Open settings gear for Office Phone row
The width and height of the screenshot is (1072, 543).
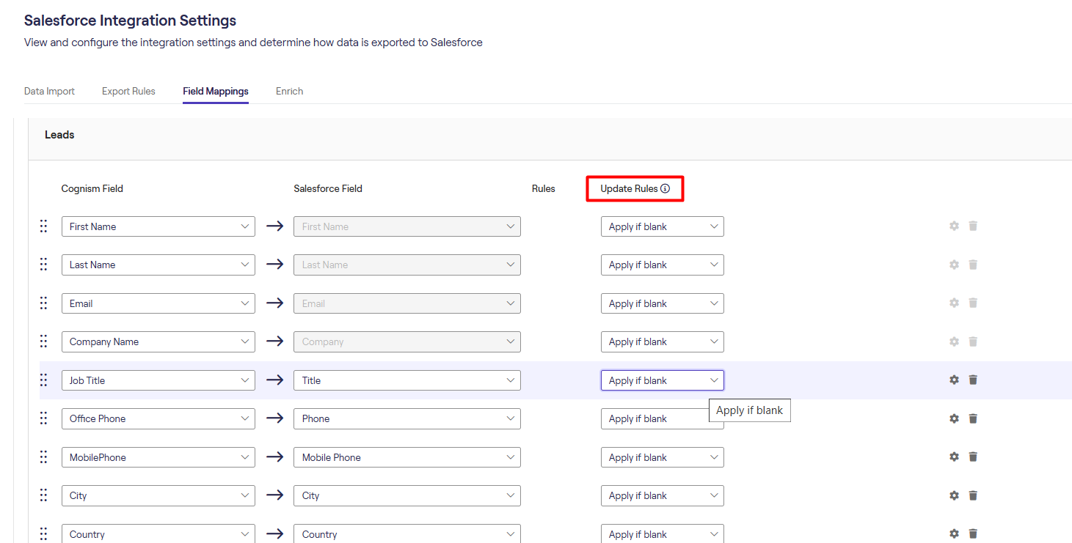(954, 418)
